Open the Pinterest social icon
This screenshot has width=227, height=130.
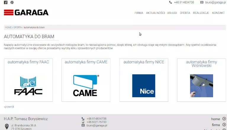coord(12,2)
